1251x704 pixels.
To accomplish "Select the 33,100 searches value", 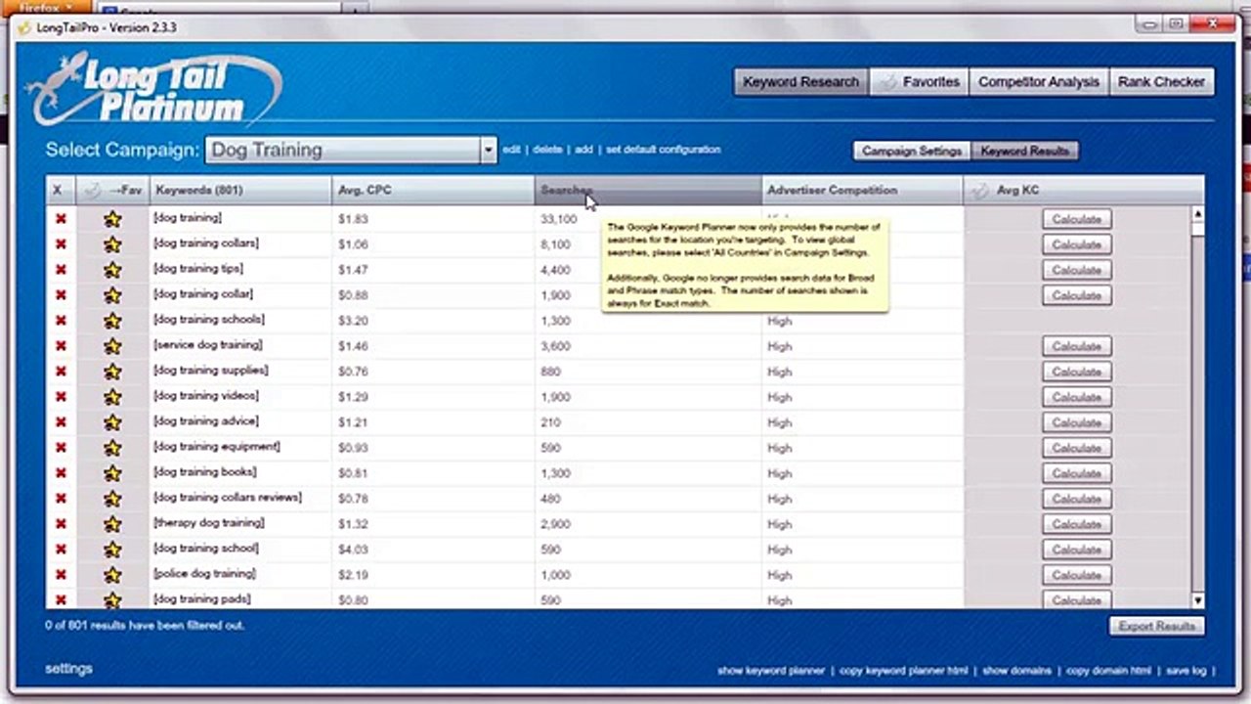I will click(x=558, y=219).
